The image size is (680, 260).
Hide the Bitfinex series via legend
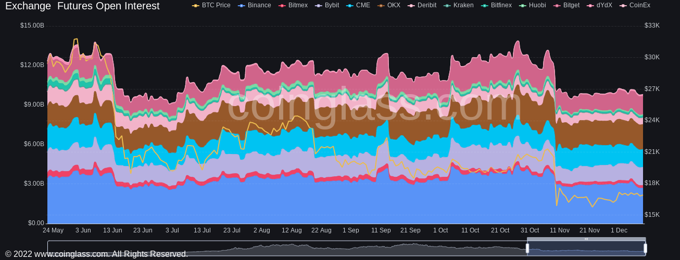click(485, 6)
